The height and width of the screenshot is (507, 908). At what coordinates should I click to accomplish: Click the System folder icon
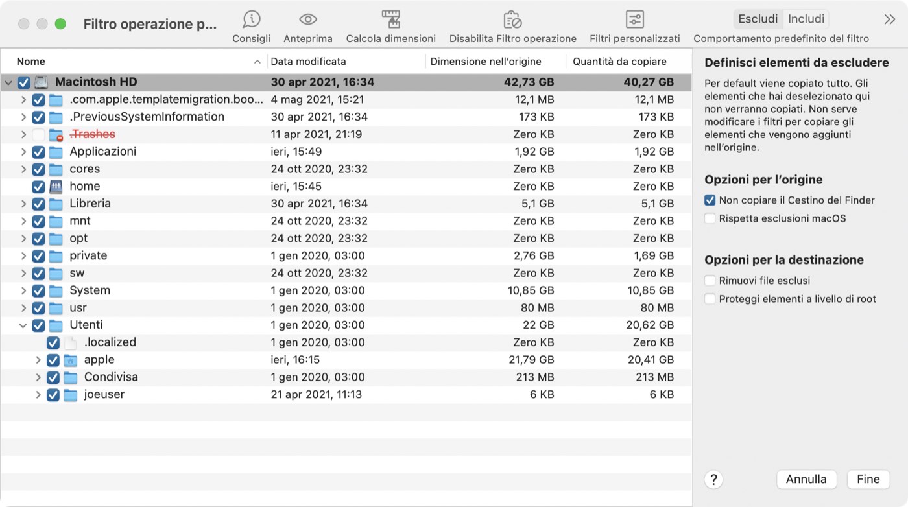56,290
